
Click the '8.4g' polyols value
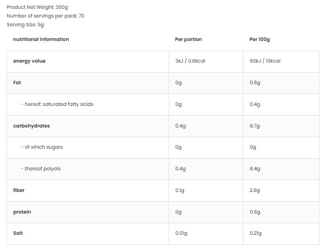[x=255, y=169]
